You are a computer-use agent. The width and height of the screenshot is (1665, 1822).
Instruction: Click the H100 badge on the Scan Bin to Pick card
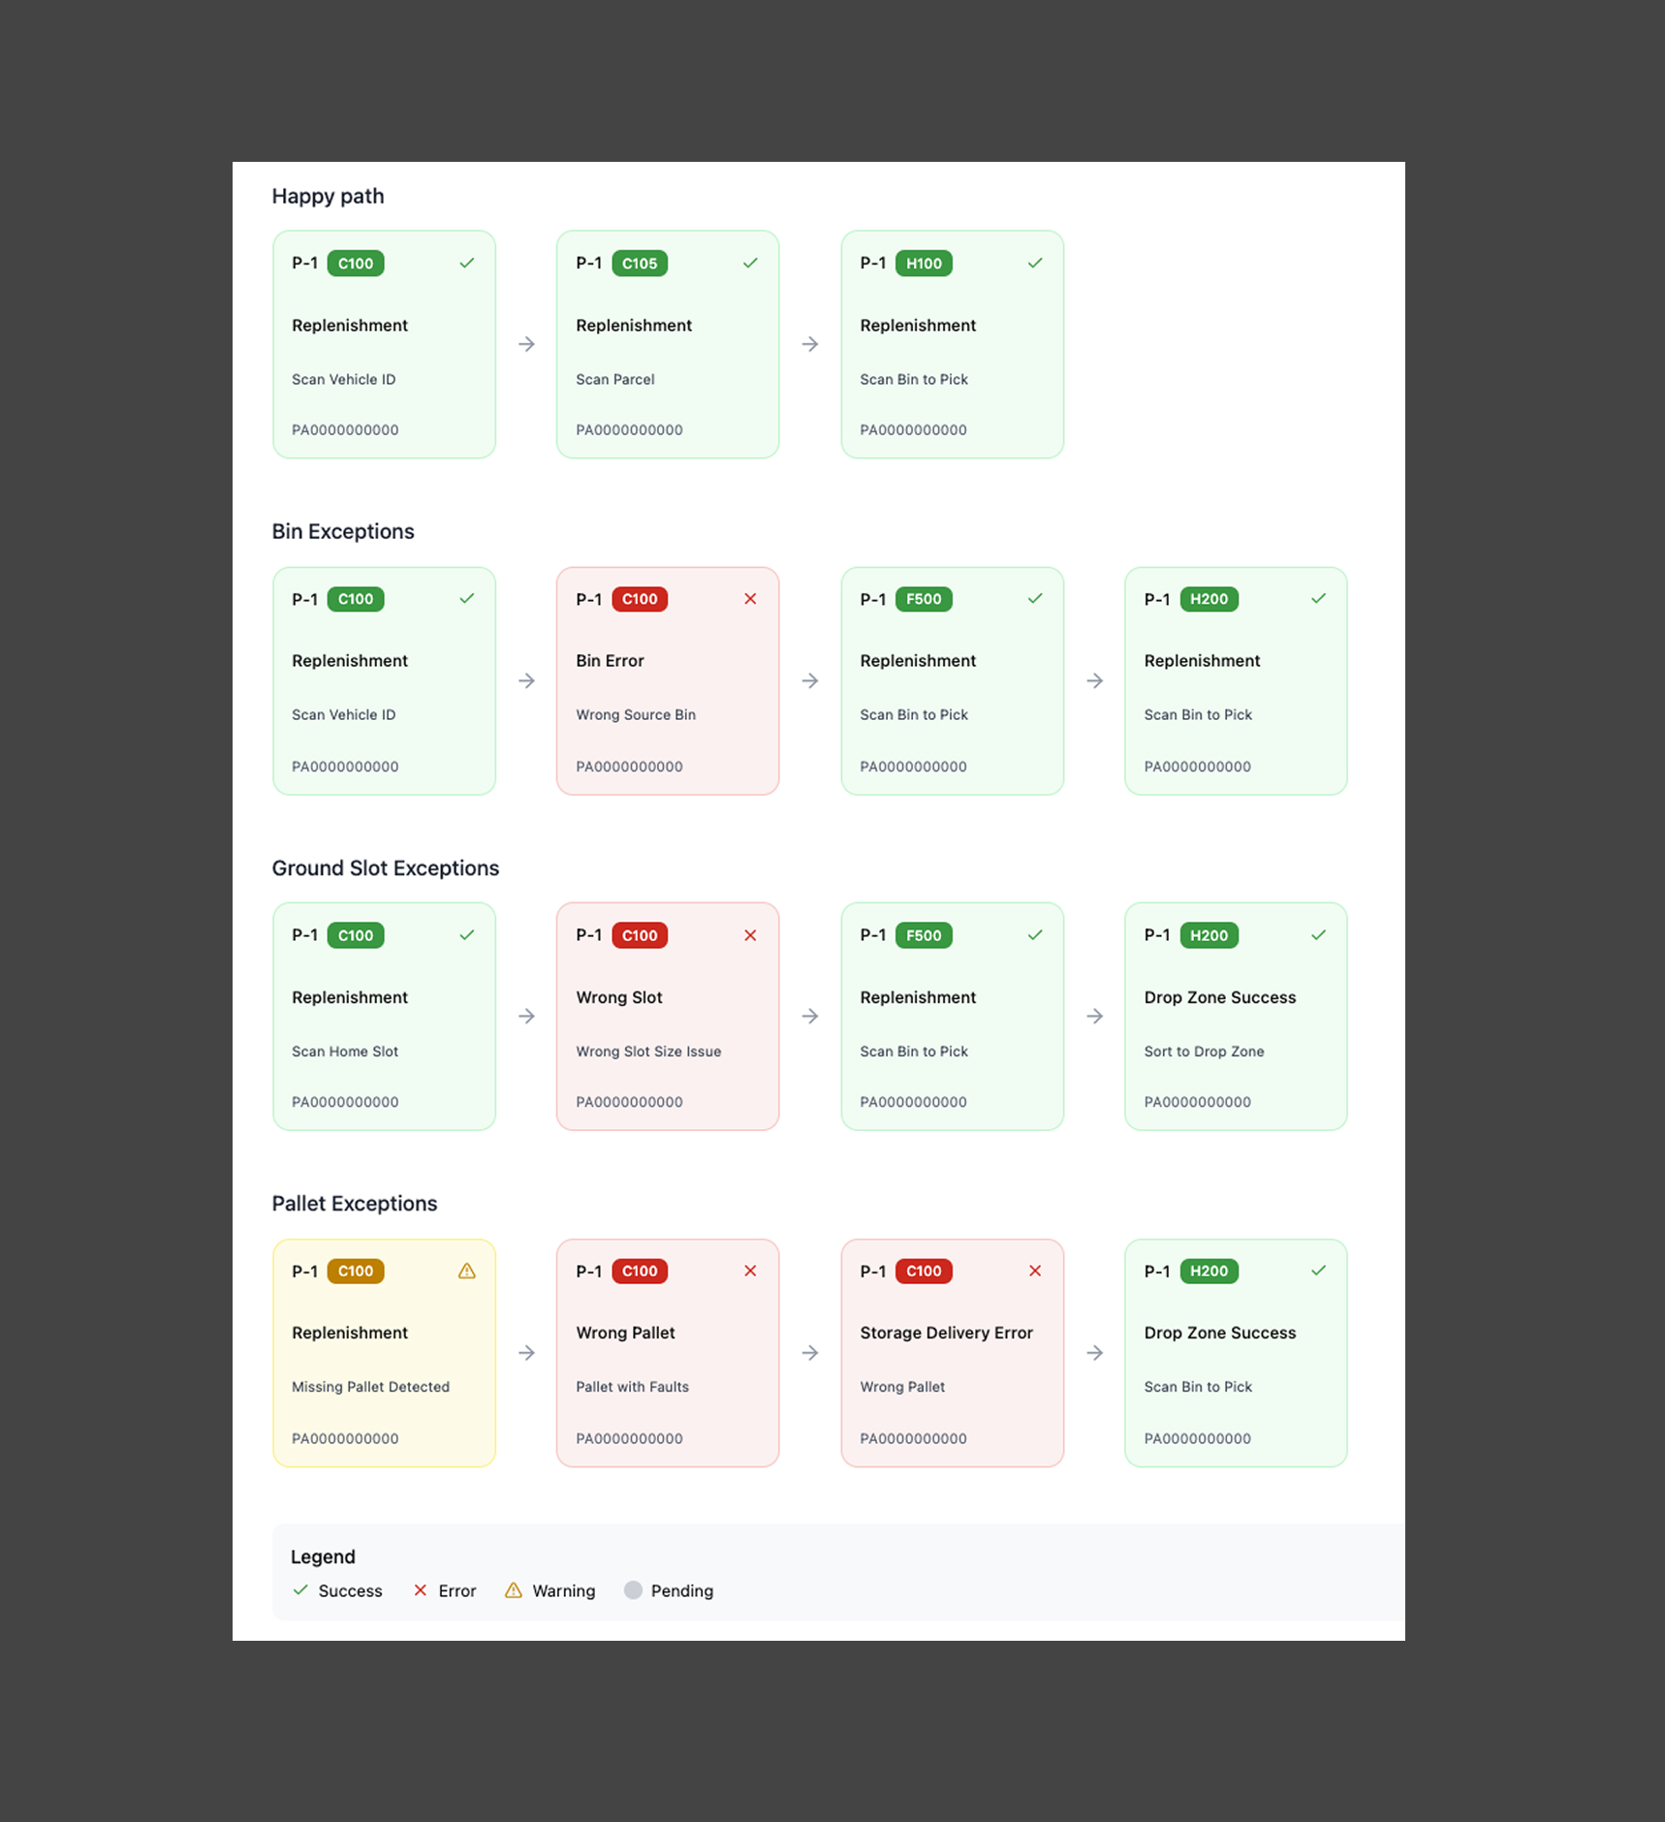click(x=924, y=263)
